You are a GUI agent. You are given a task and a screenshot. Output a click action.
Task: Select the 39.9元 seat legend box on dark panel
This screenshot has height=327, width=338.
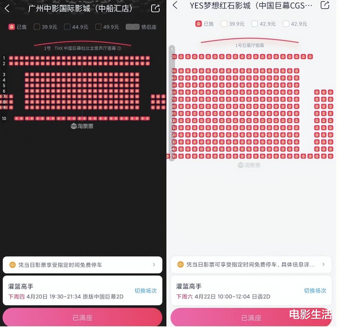click(37, 27)
